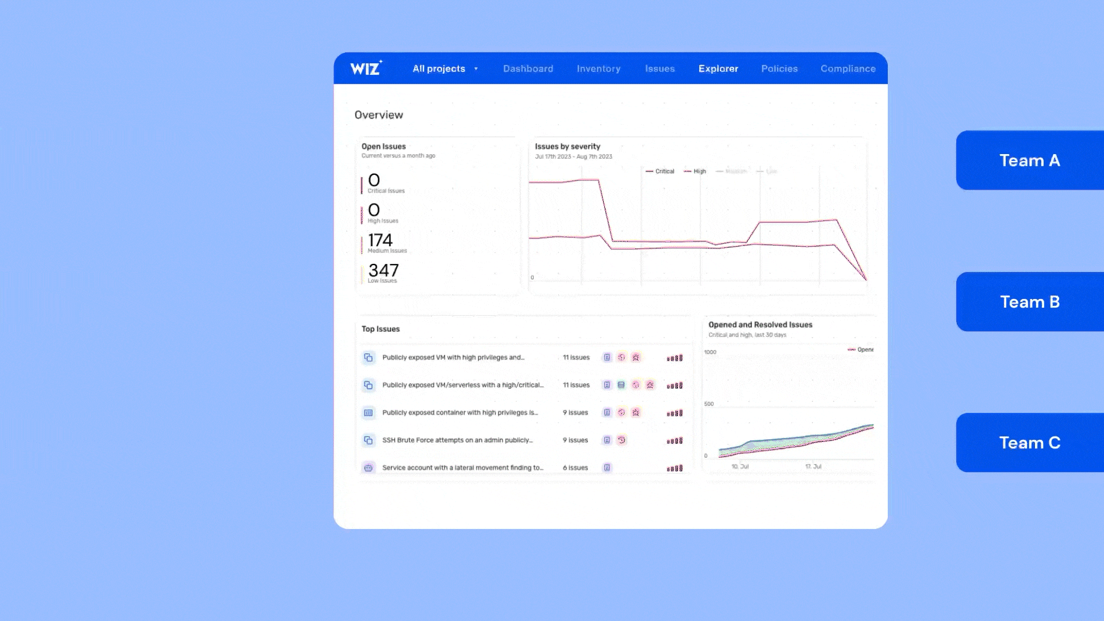Screen dimensions: 1104x621
Task: Click the Wiz logo
Action: click(366, 68)
